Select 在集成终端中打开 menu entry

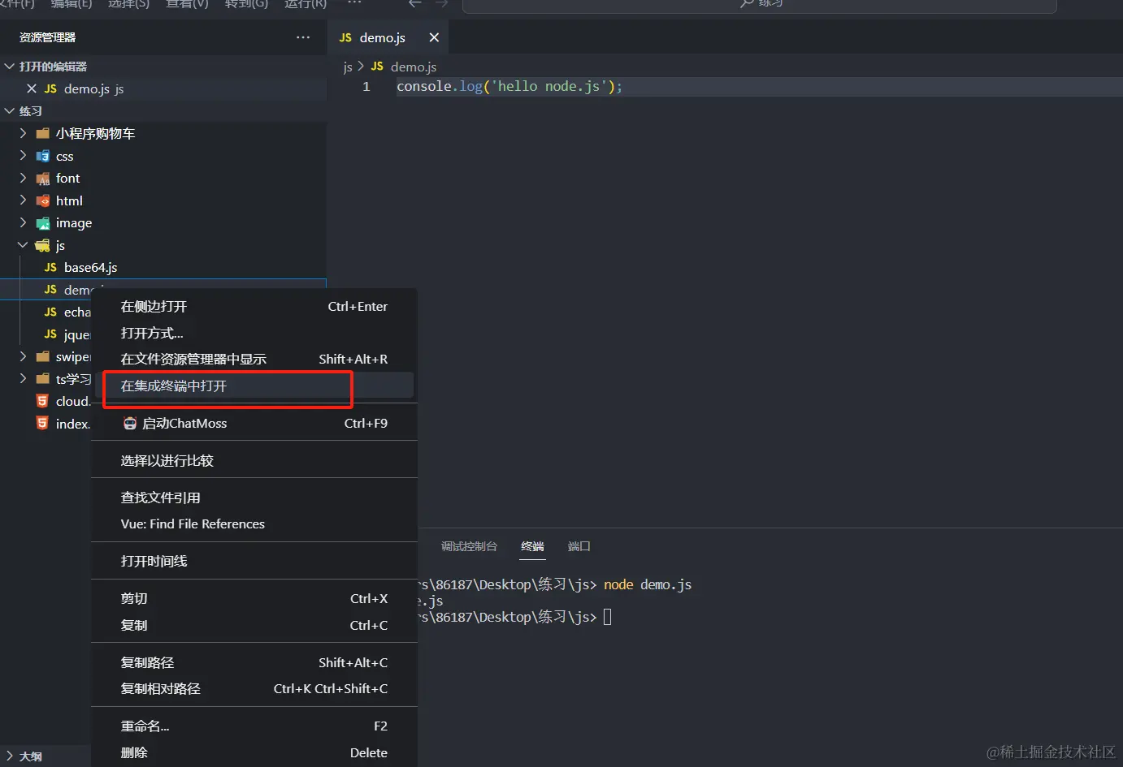click(254, 386)
